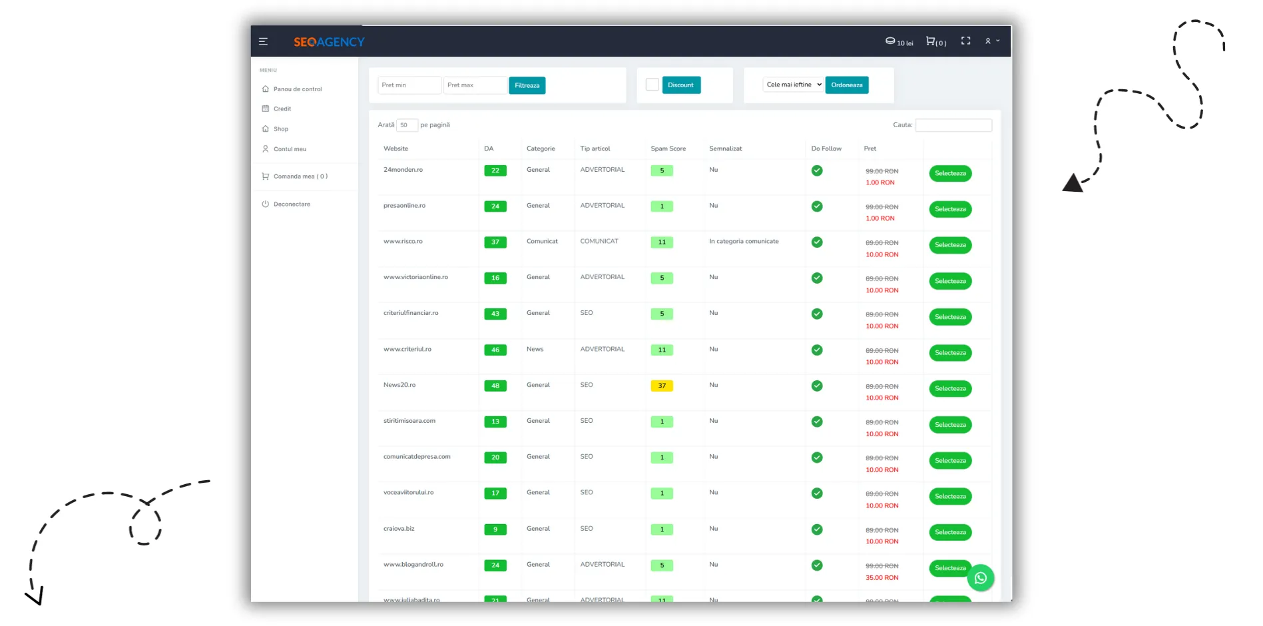Click the SEOAGENCY logo
This screenshot has height=626, width=1263.
(x=329, y=42)
